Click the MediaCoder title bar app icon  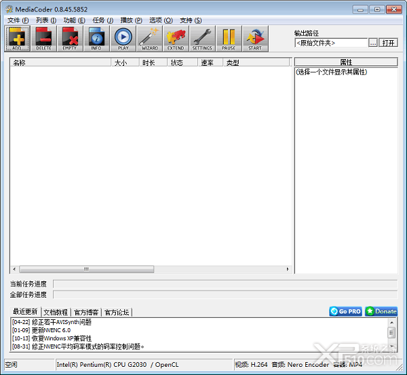coord(9,9)
